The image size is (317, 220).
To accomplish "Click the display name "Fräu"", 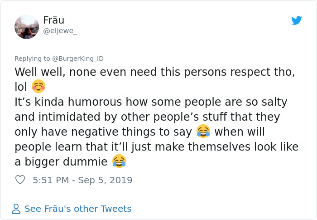I will (x=53, y=20).
